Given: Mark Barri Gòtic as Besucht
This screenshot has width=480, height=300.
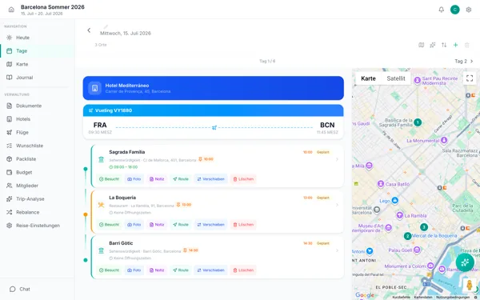Looking at the screenshot, I should pos(109,270).
